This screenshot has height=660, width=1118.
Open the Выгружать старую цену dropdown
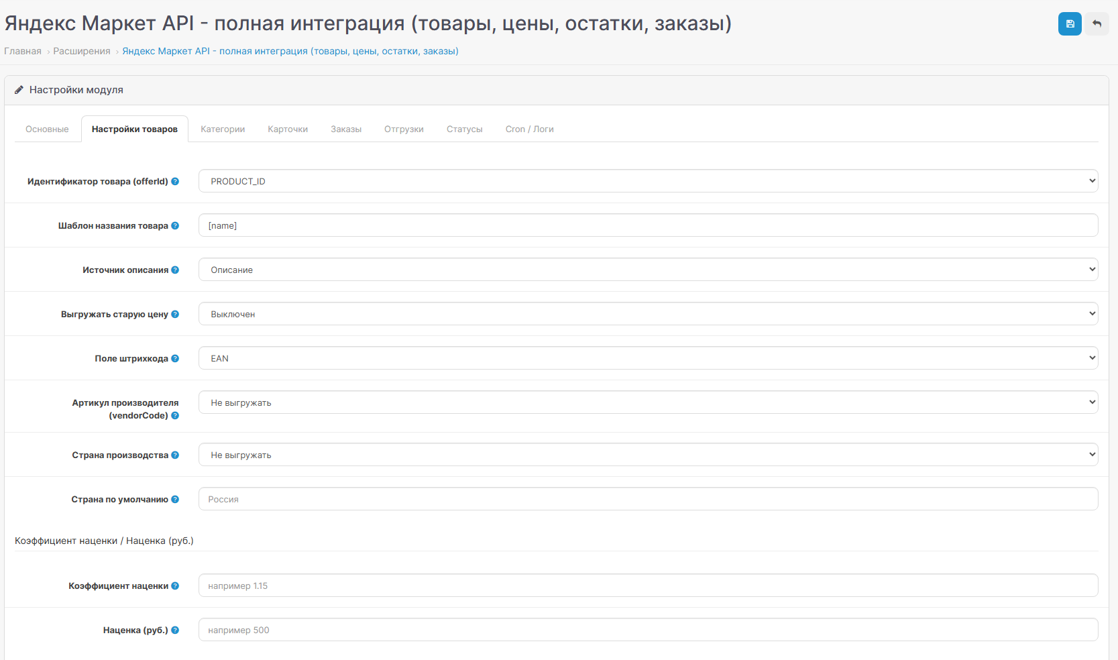(648, 314)
